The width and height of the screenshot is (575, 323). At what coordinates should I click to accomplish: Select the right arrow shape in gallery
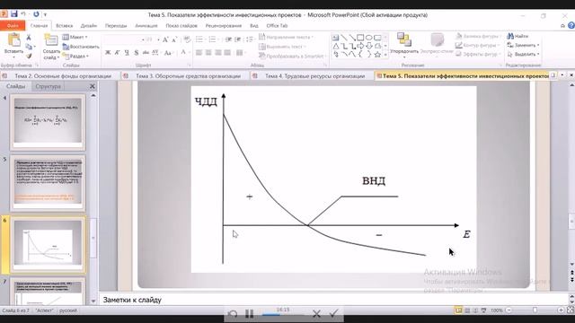[x=360, y=46]
